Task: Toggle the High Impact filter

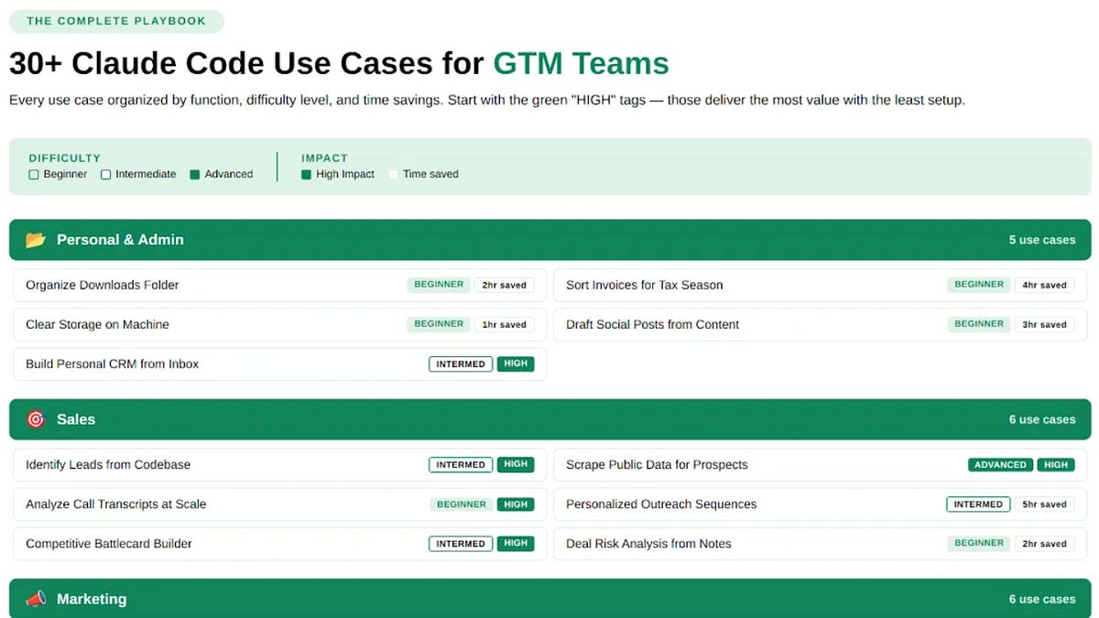Action: click(x=306, y=174)
